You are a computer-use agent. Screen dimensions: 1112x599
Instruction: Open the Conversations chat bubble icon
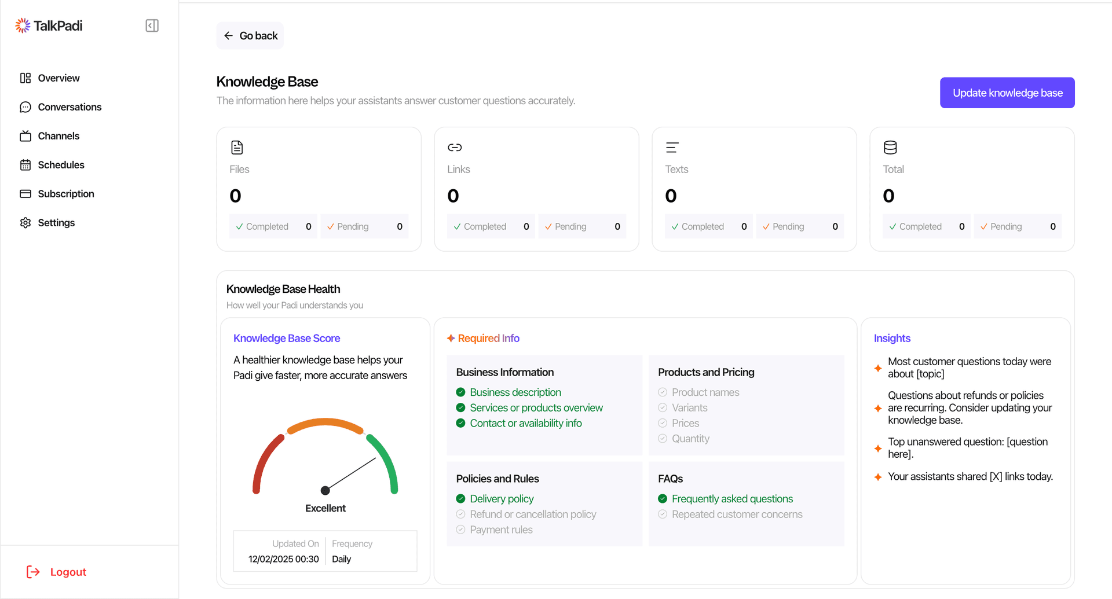pos(25,107)
